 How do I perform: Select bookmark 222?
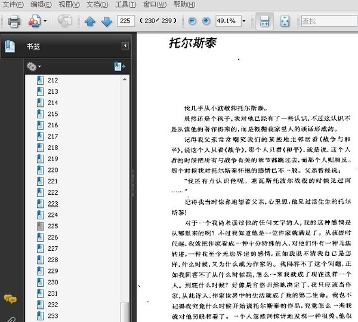[x=53, y=192]
